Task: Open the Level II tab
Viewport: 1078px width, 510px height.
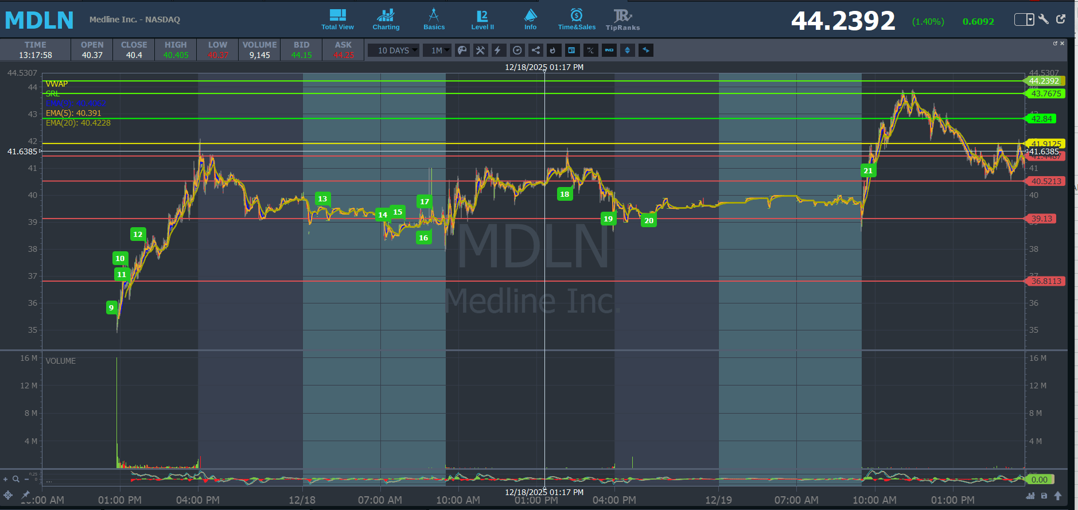Action: pos(482,20)
